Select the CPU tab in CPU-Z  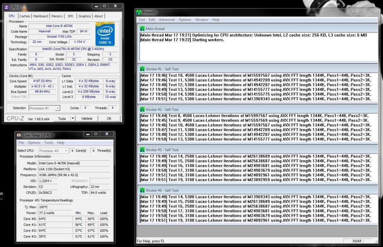click(12, 16)
